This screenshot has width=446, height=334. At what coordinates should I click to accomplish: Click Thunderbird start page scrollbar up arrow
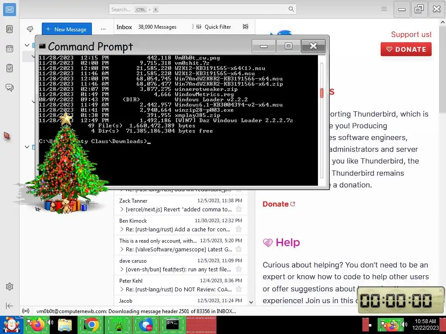coord(443,22)
